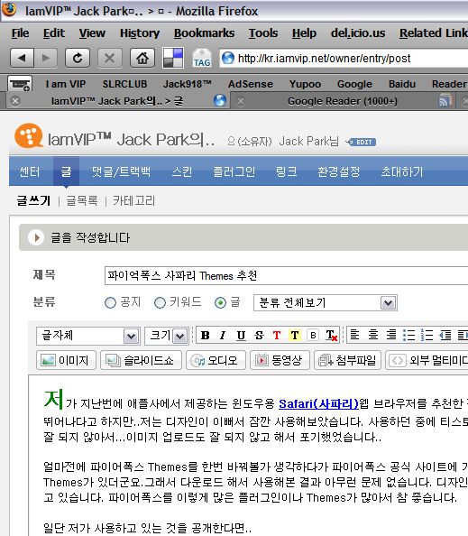Click the boxed B formatting icon
Viewport: 468px width, 536px height.
[313, 336]
